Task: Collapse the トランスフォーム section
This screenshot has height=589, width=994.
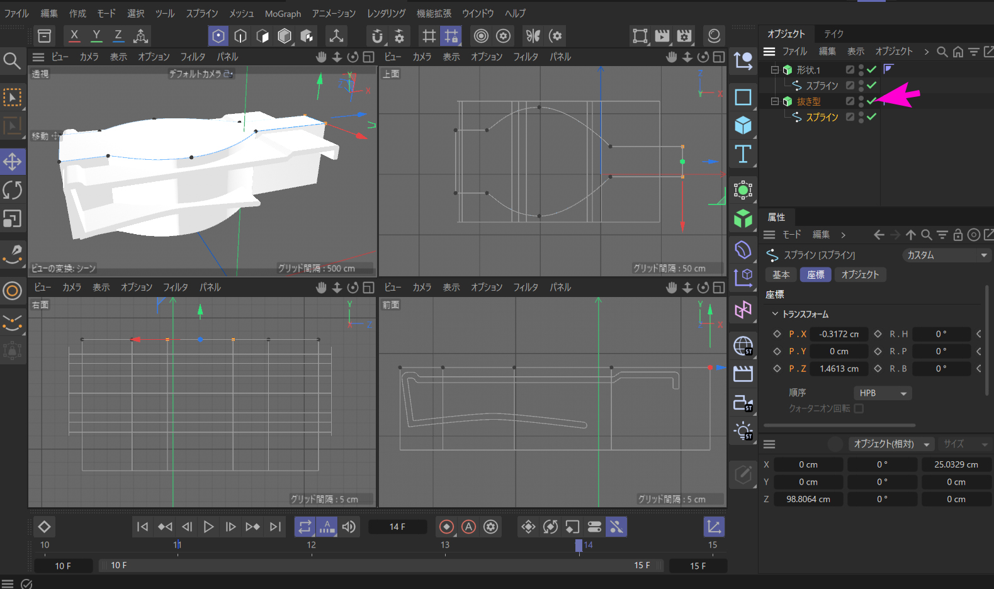Action: pyautogui.click(x=775, y=314)
